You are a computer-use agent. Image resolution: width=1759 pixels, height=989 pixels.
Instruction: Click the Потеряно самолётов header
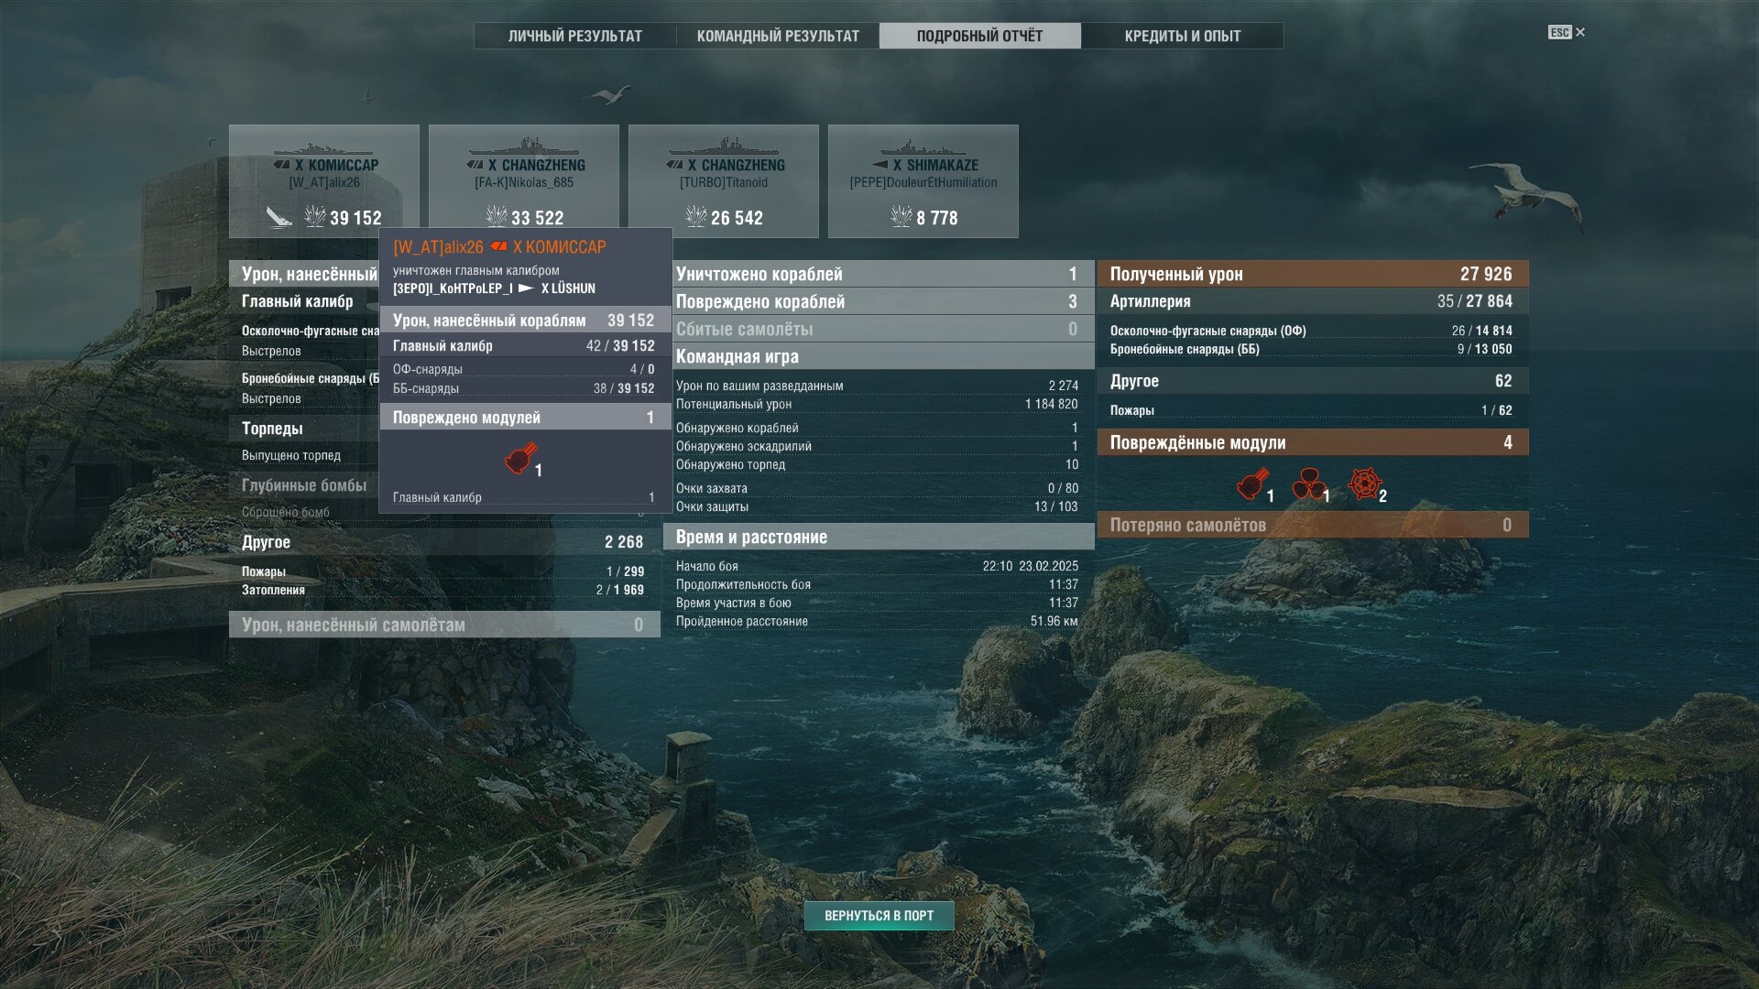(1313, 525)
